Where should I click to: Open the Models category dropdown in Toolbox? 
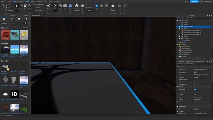pyautogui.click(x=5, y=23)
